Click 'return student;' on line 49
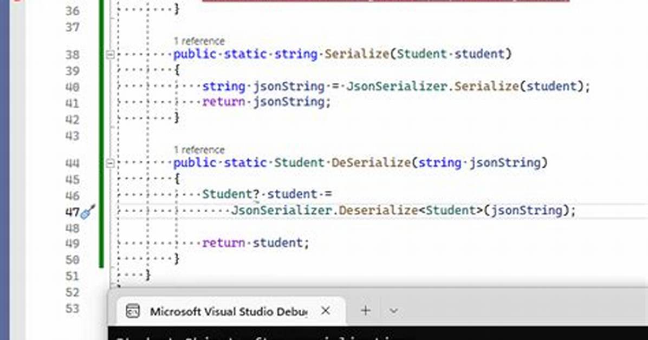The width and height of the screenshot is (648, 340). click(255, 243)
